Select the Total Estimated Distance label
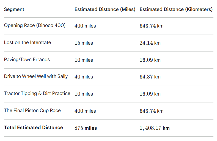 click(x=34, y=128)
